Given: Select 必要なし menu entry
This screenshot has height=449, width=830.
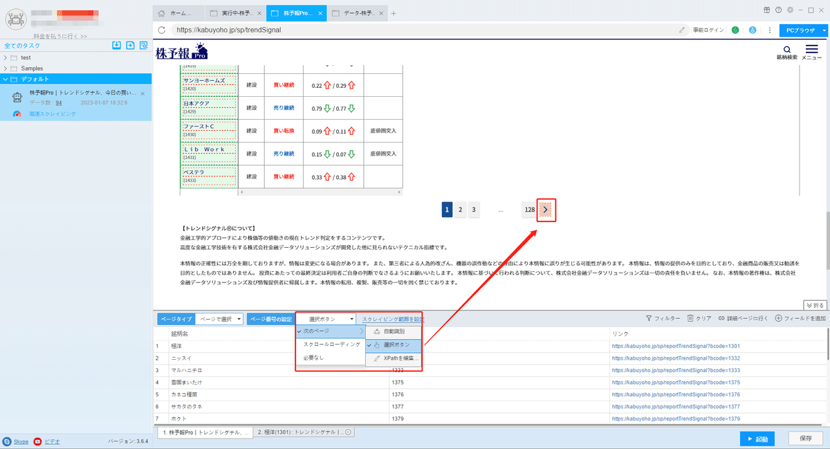Looking at the screenshot, I should click(x=329, y=358).
